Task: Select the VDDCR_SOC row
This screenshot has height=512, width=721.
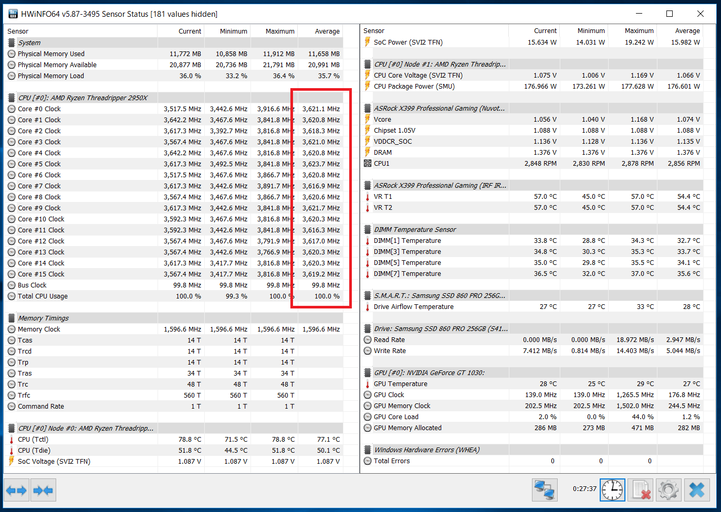Action: pos(532,141)
